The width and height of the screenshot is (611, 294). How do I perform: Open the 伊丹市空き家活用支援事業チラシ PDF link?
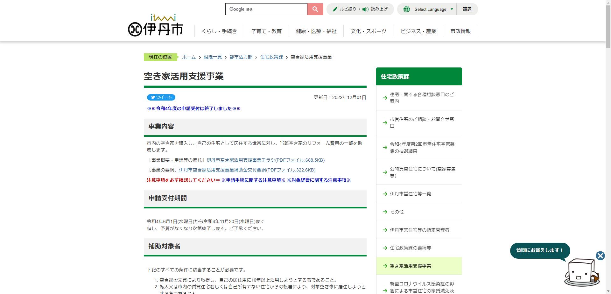tap(265, 160)
